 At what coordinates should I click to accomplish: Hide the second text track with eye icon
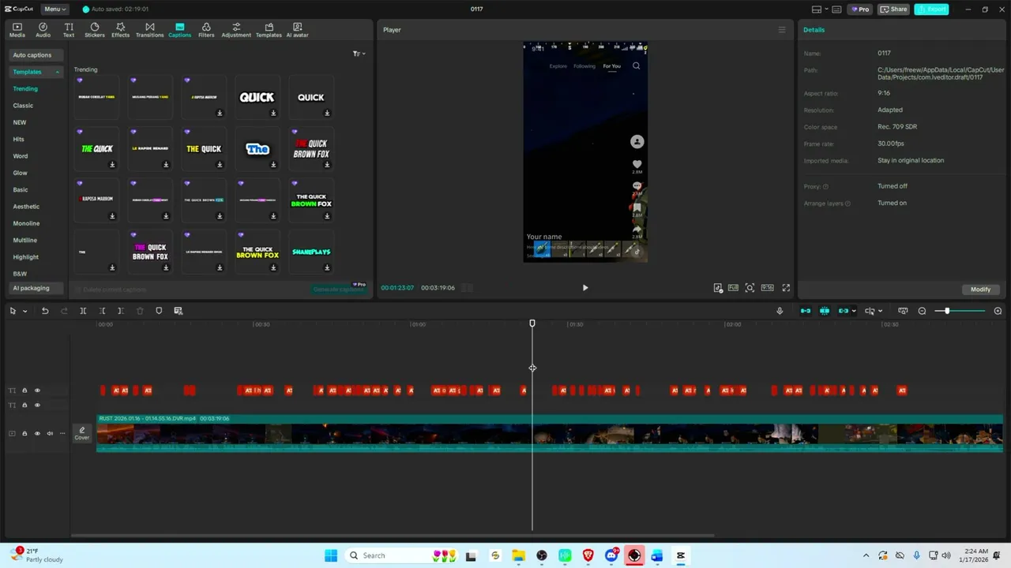click(37, 405)
